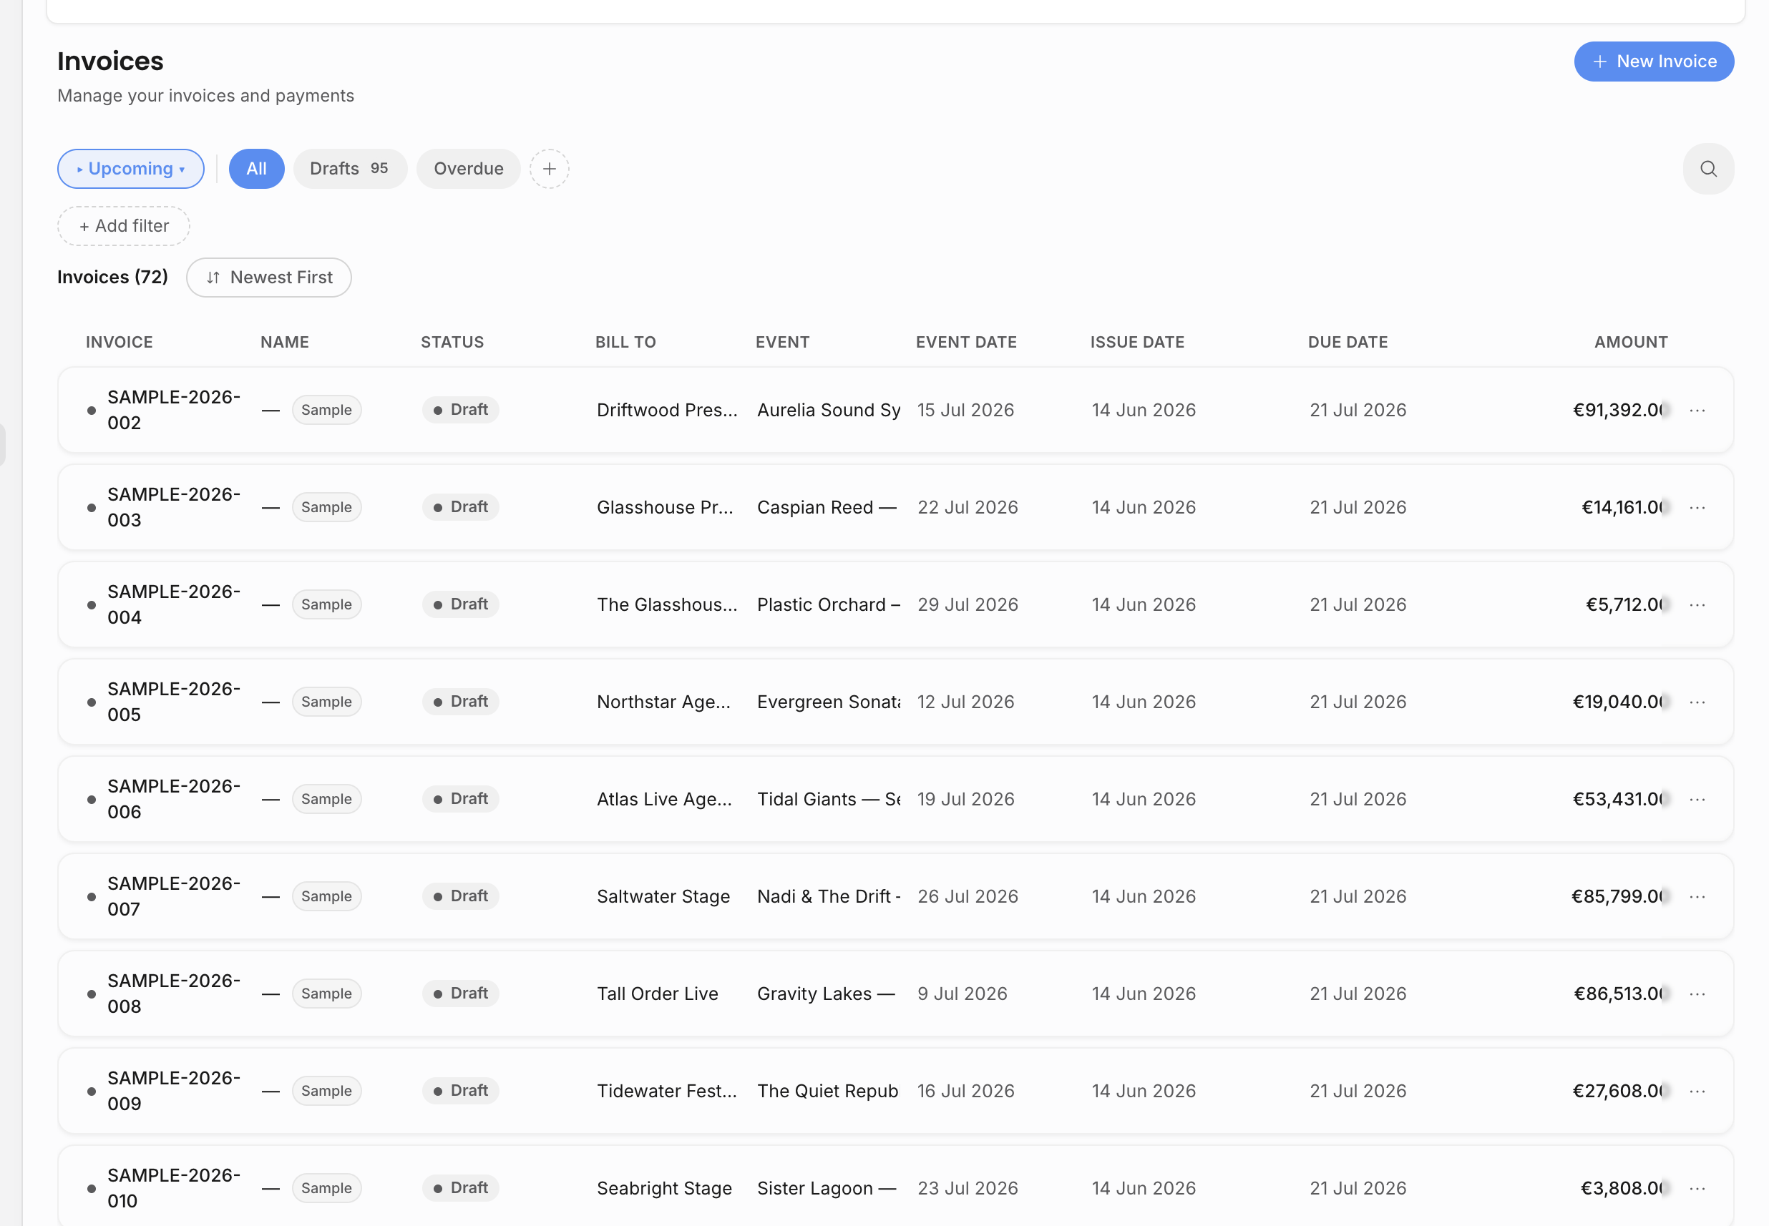Click the Nadi & The Drift event cell
The width and height of the screenshot is (1769, 1226).
click(829, 896)
